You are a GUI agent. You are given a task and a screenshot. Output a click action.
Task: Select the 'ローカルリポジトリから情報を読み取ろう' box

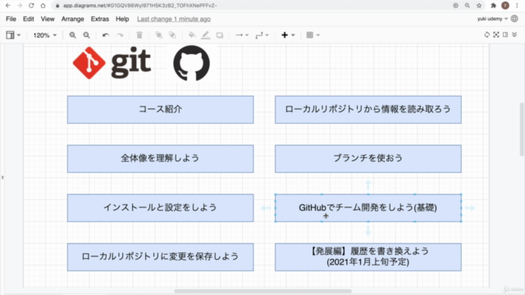click(368, 110)
